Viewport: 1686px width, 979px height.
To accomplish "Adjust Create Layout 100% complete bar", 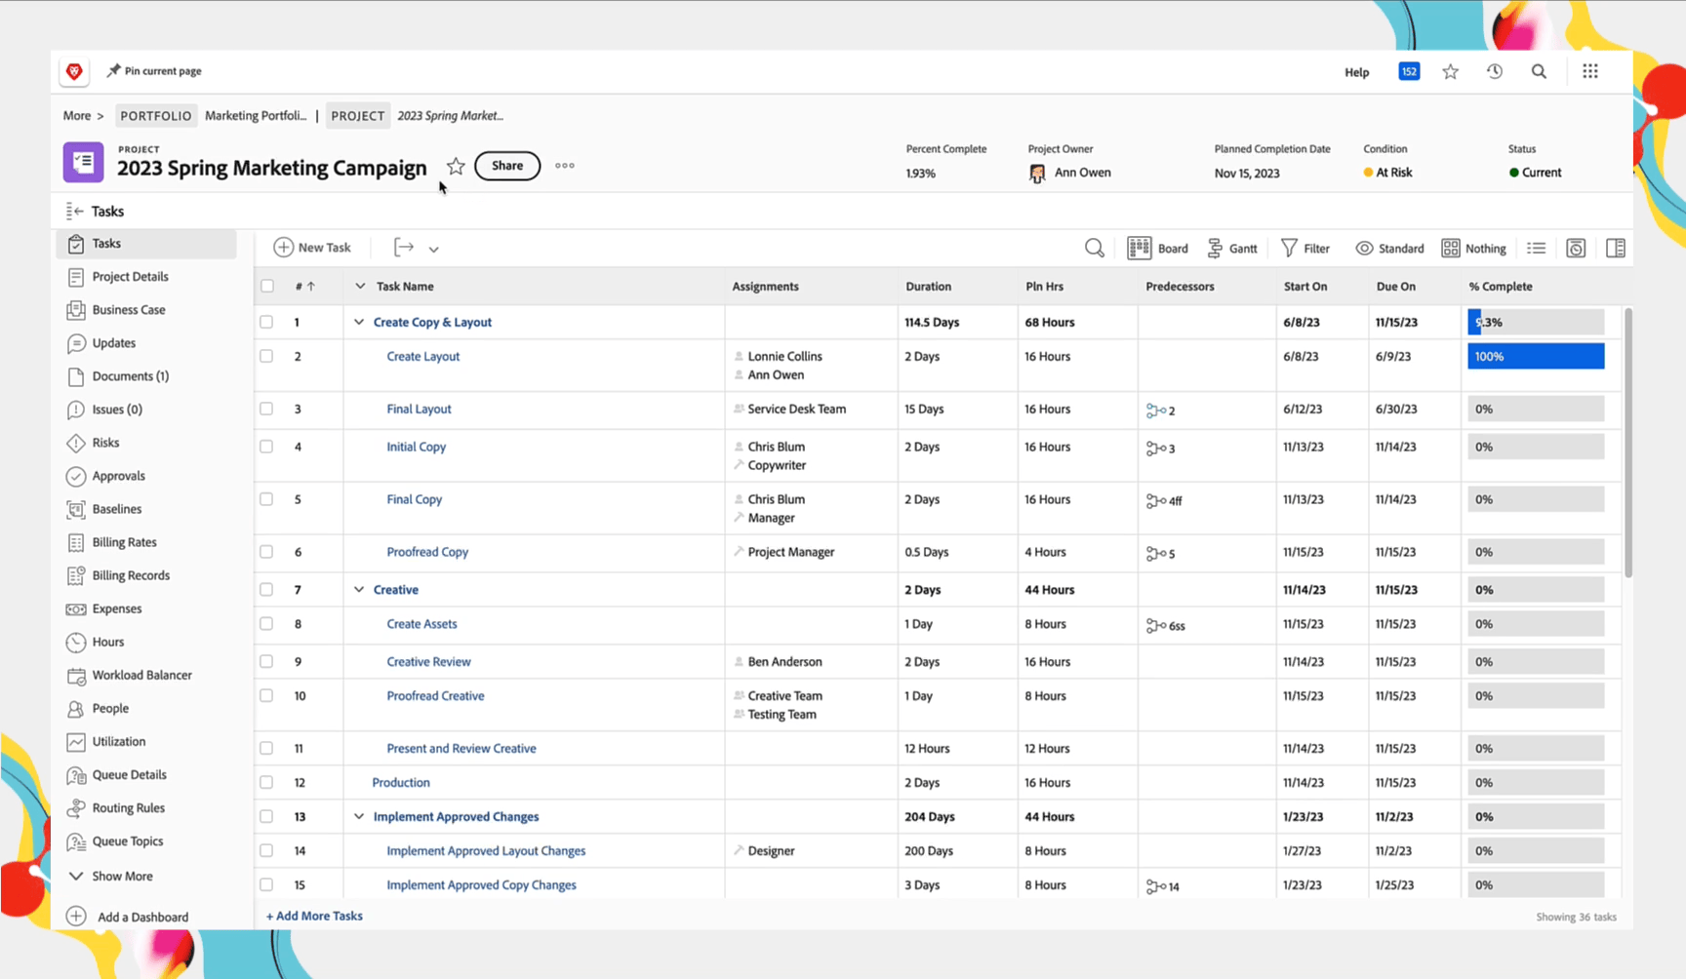I will coord(1535,357).
